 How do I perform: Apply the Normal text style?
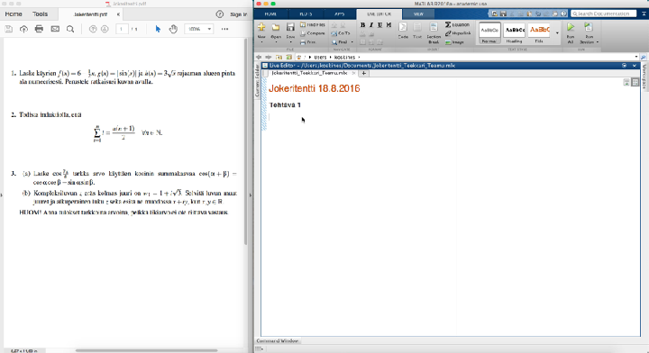point(489,33)
